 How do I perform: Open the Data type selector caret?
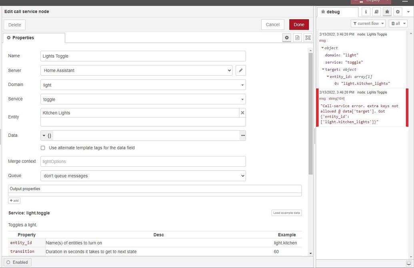(44, 135)
